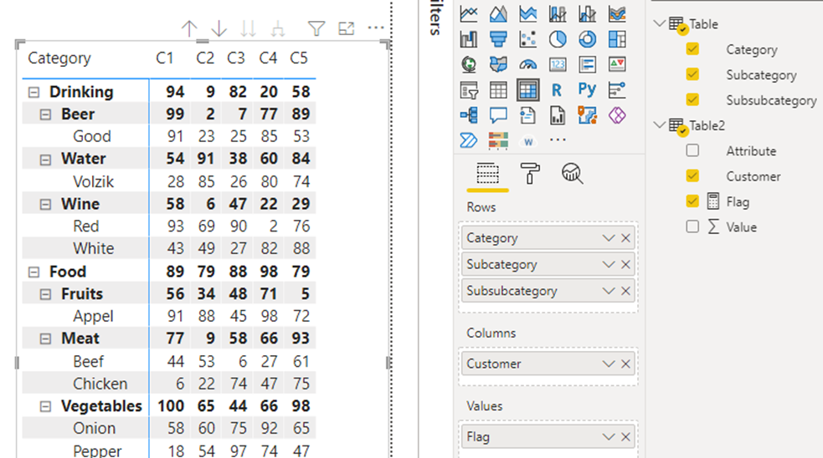
Task: Pick the Power Apps visual
Action: 617,115
